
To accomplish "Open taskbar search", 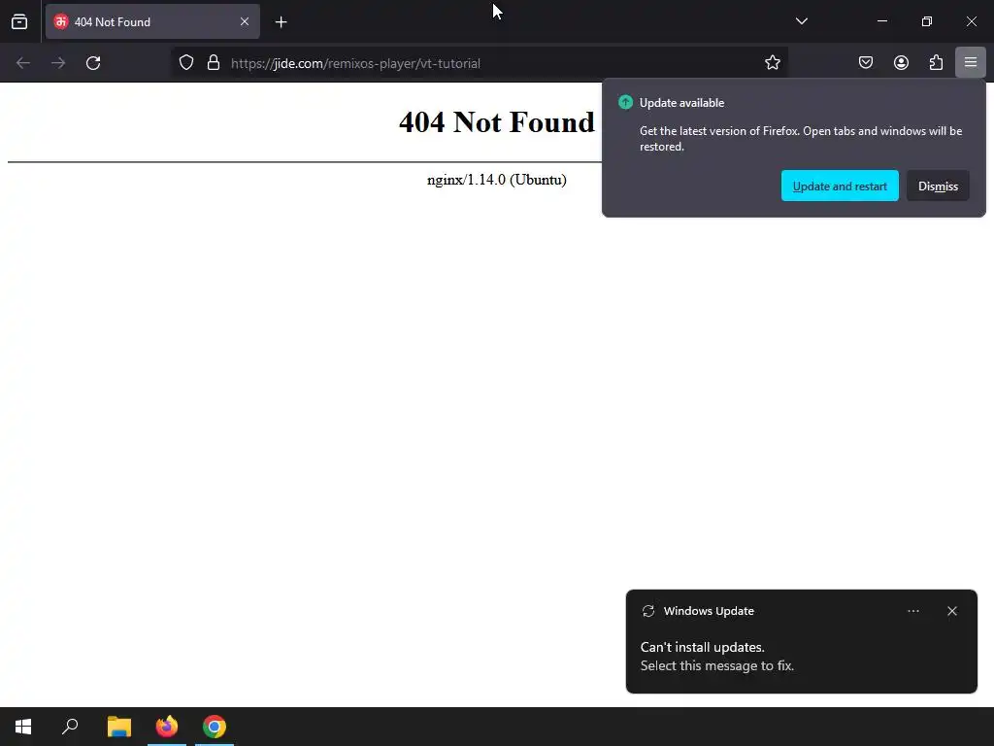I will click(x=70, y=727).
